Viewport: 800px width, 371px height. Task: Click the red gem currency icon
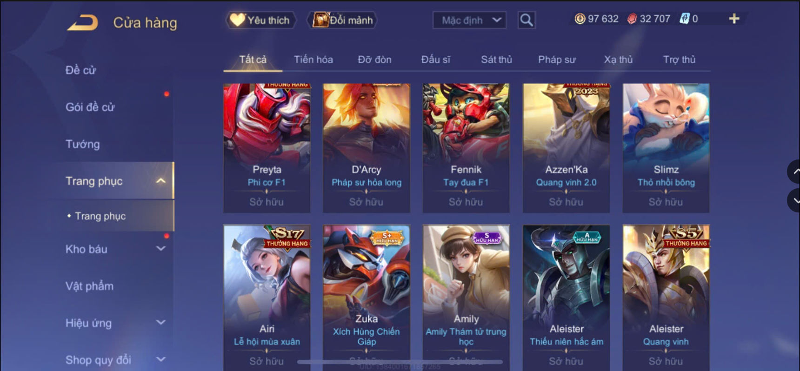coord(632,19)
